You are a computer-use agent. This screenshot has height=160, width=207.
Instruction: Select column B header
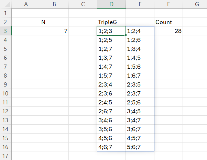pyautogui.click(x=54, y=4)
